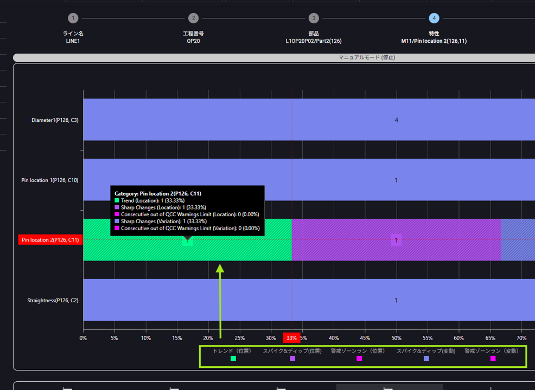Screen dimensions: 535x390
Task: Toggle the 警戒ゾーンラン（変動） legend marker
Action: click(x=493, y=359)
